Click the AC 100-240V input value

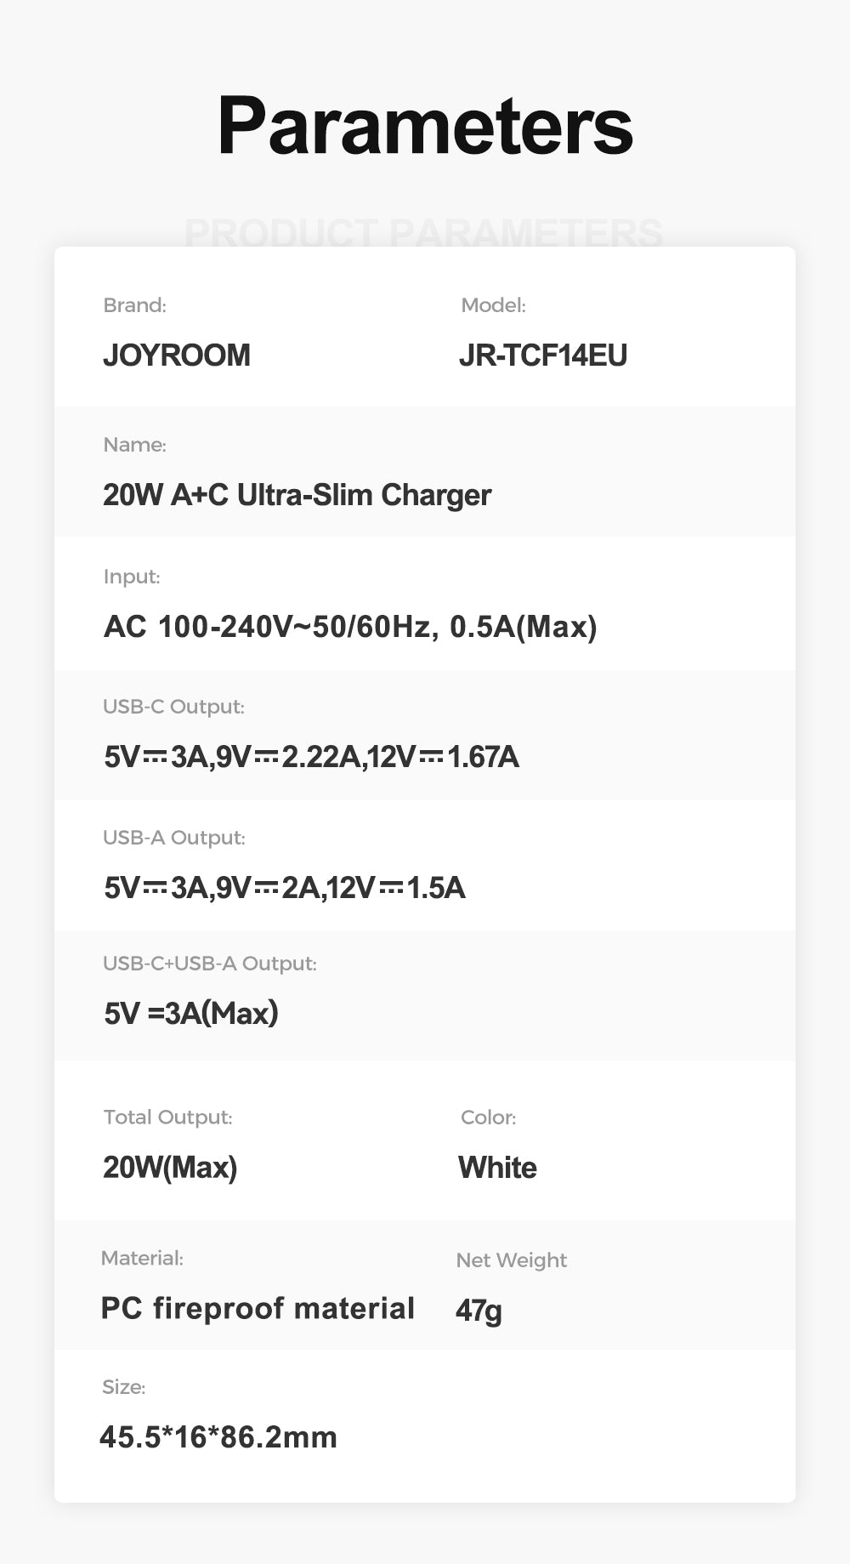click(x=350, y=627)
